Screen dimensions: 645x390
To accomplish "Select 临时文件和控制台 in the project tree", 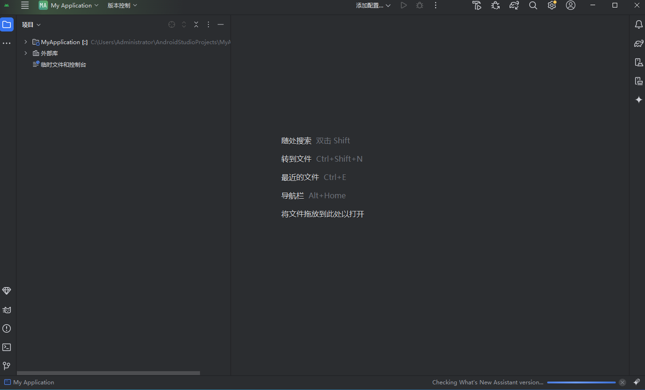I will coord(63,65).
